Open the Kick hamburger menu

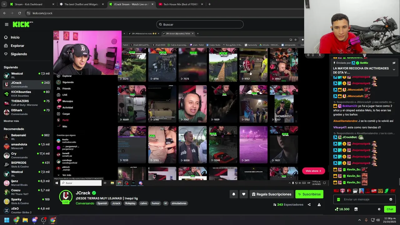[7, 24]
